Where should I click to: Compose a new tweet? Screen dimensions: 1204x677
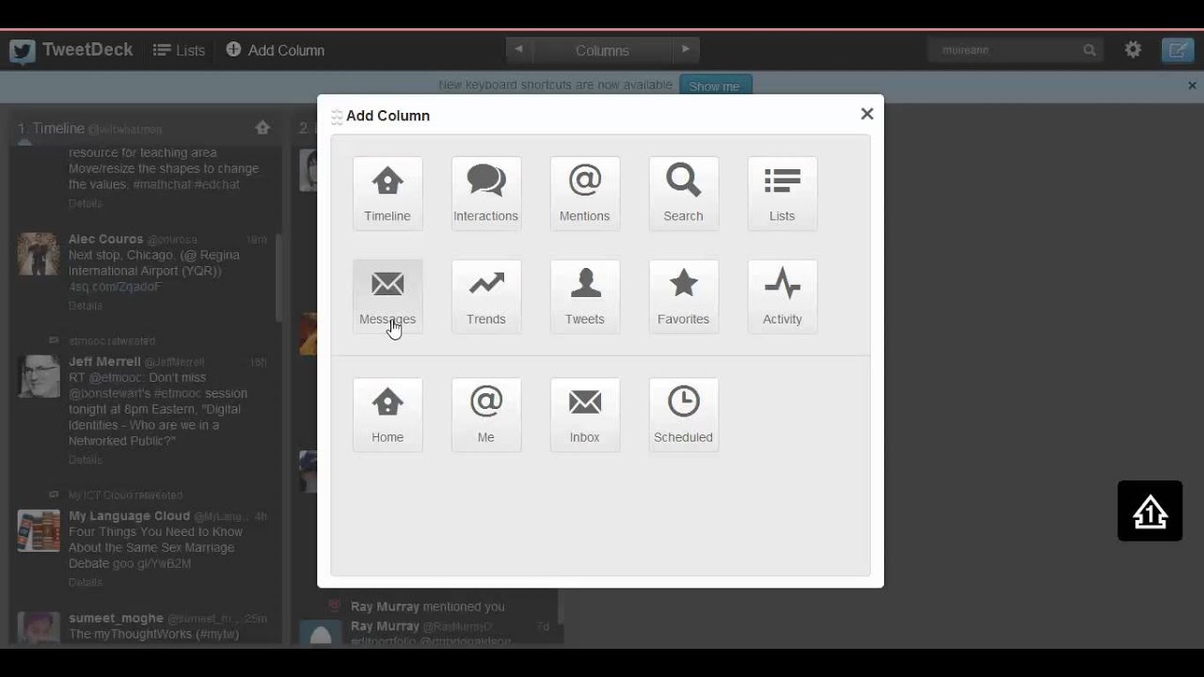pyautogui.click(x=1178, y=50)
